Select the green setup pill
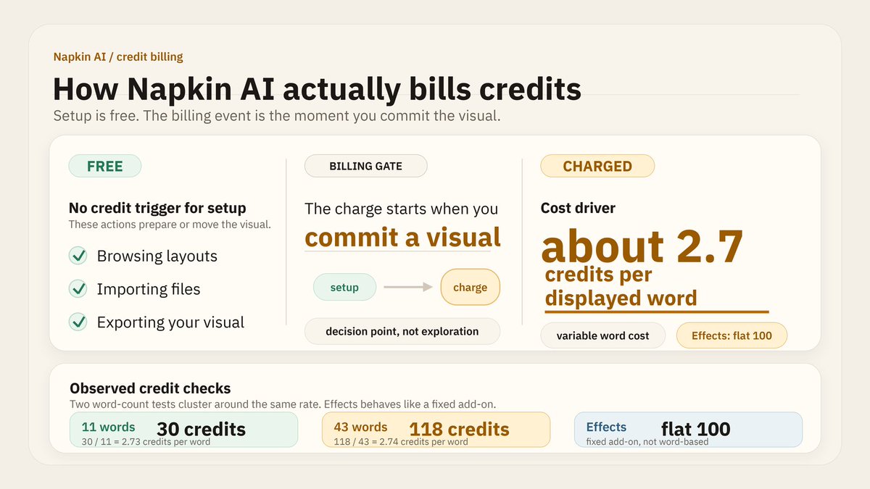 click(x=344, y=288)
